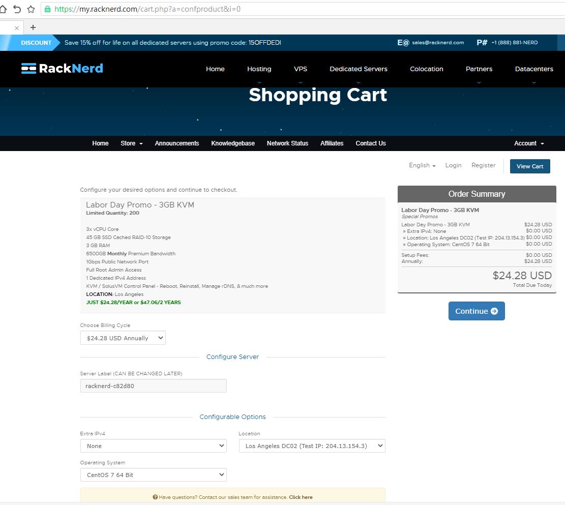Expand the Store dropdown menu

[x=132, y=143]
